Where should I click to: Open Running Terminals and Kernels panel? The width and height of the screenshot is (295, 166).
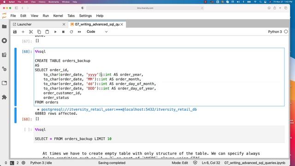[x=4, y=41]
